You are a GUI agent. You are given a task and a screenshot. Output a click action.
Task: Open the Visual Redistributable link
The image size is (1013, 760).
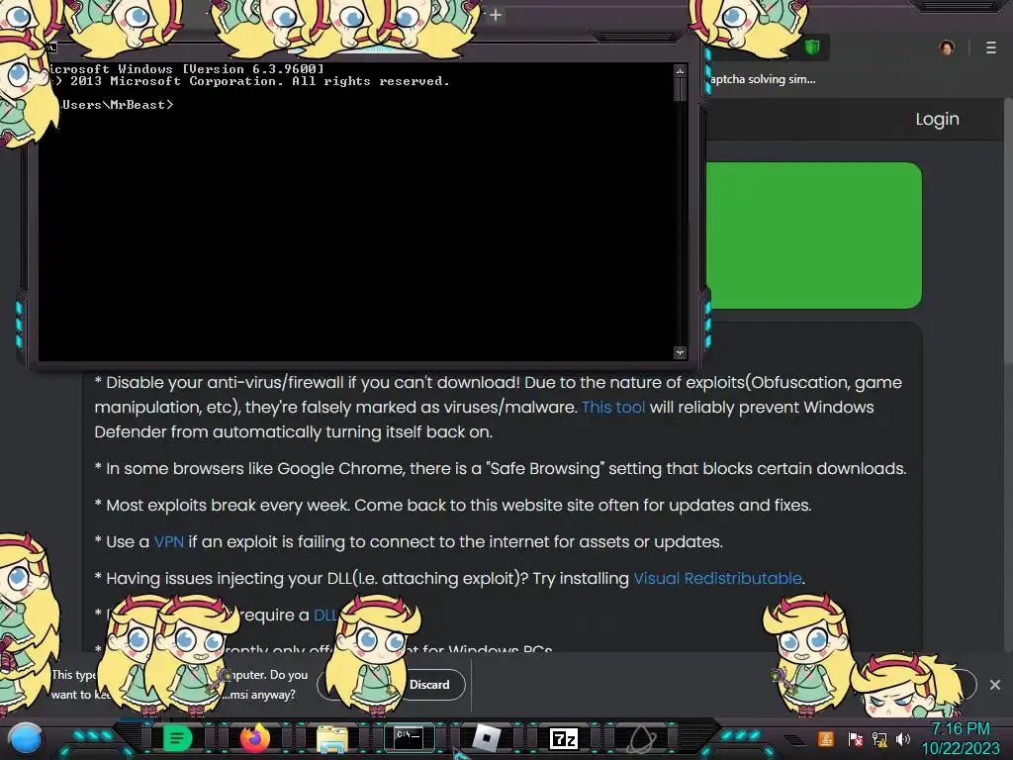click(x=717, y=578)
